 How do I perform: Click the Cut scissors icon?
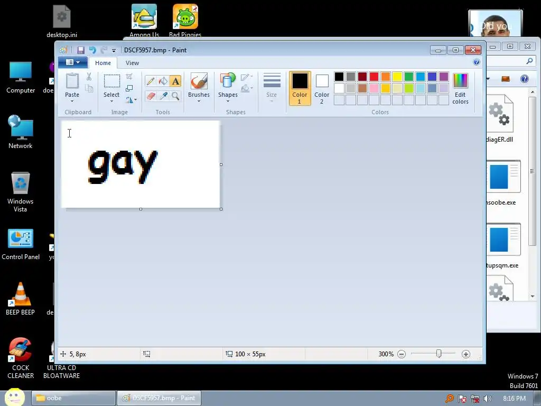tap(89, 77)
